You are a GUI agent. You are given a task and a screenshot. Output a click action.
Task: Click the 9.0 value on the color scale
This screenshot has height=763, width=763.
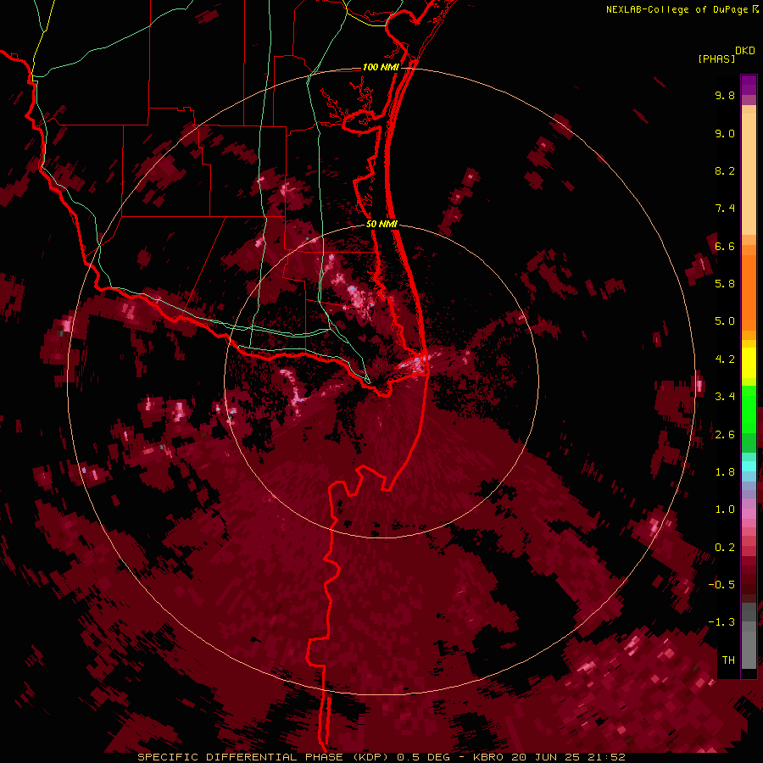click(725, 133)
